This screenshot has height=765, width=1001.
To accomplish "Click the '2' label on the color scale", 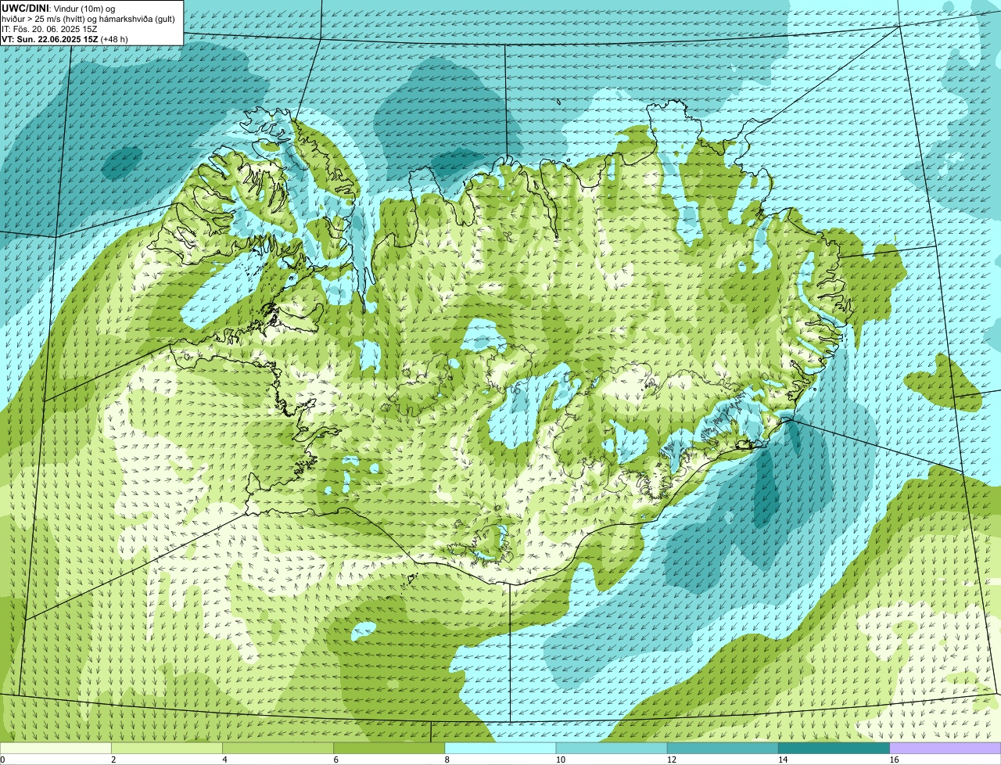I will 113,760.
